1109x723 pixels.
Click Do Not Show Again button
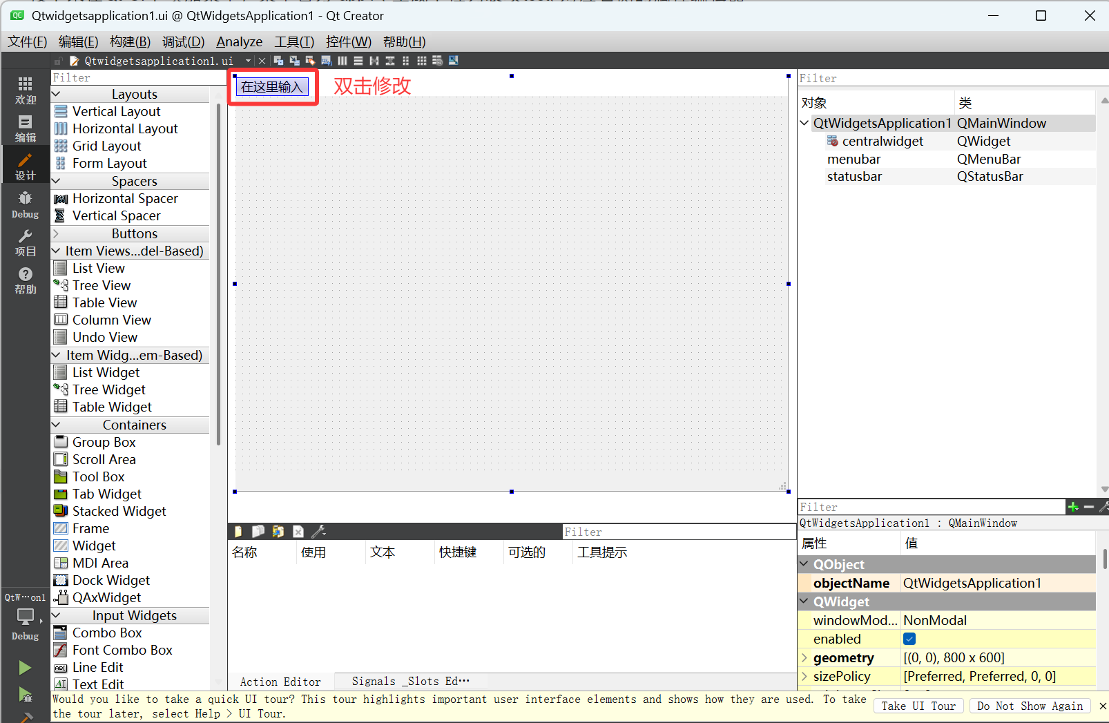[x=1030, y=706]
